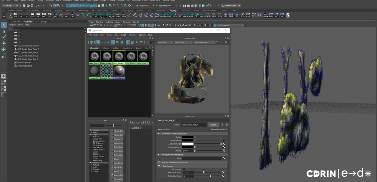
Task: Click the big S shelf icon
Action: coord(288,15)
